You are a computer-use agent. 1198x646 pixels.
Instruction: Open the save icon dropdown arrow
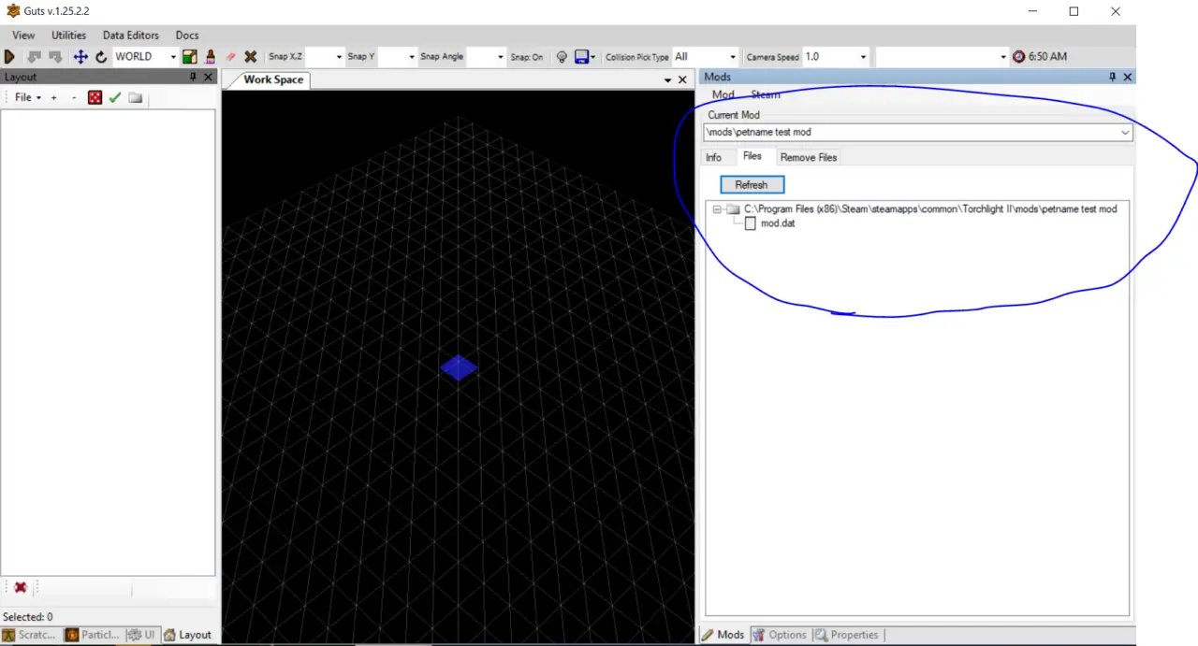point(592,57)
